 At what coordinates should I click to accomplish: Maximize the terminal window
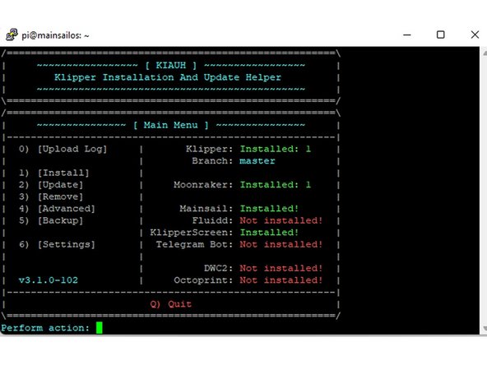[x=440, y=35]
